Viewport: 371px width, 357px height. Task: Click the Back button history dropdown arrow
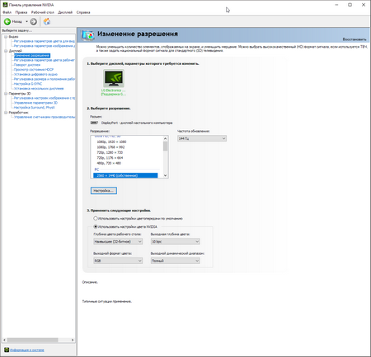(26, 21)
